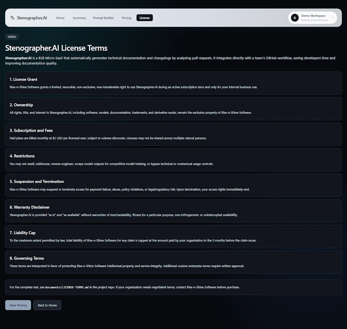Click the "8. Governing Terms" heading

26,258
